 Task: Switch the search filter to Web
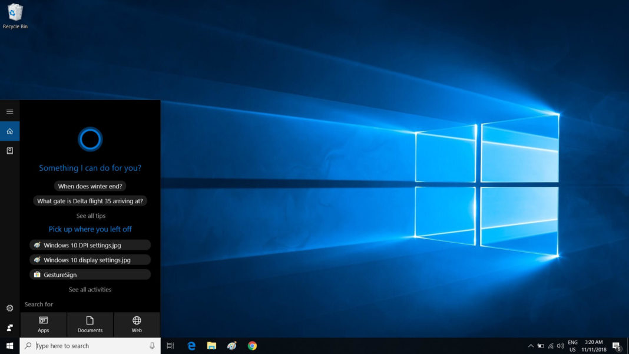[136, 325]
